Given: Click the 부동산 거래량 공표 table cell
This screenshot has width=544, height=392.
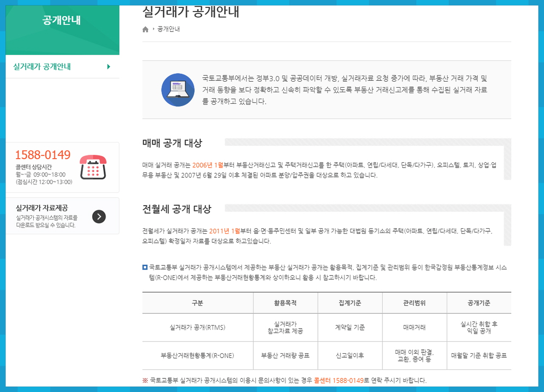Looking at the screenshot, I should 285,355.
